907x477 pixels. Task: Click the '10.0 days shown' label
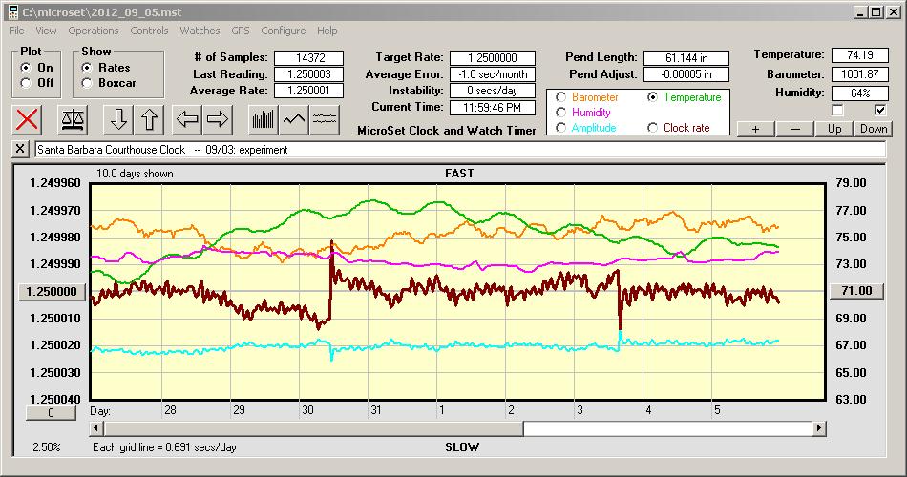point(135,174)
